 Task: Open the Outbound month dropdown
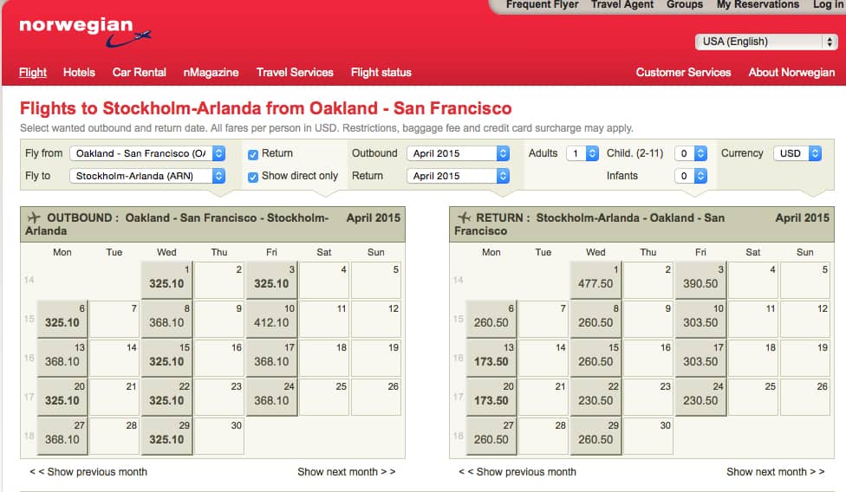tap(458, 153)
